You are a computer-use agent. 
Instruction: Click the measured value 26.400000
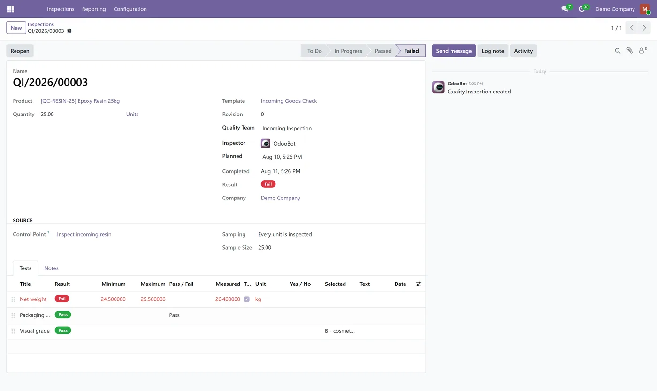[228, 299]
